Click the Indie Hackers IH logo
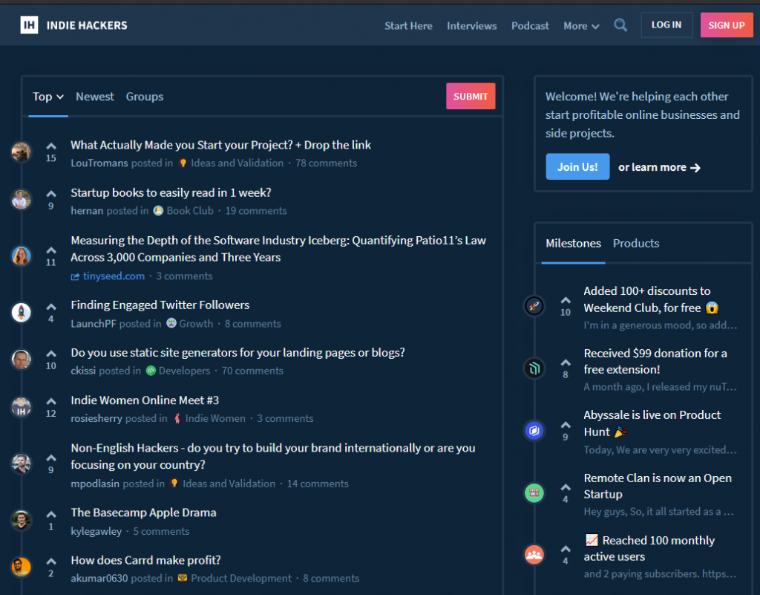Image resolution: width=760 pixels, height=595 pixels. [x=29, y=25]
